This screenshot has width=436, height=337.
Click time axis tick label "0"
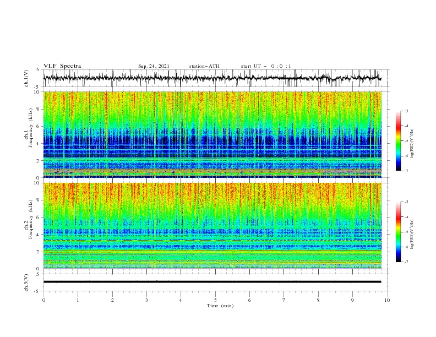43,300
